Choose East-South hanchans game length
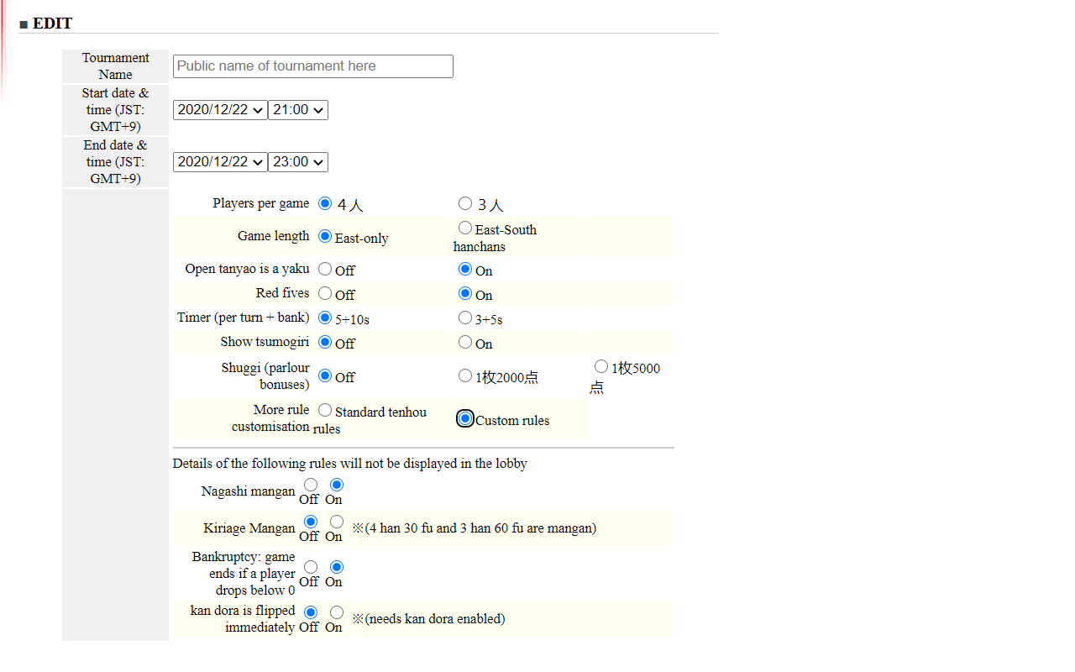Image resolution: width=1075 pixels, height=672 pixels. [465, 227]
